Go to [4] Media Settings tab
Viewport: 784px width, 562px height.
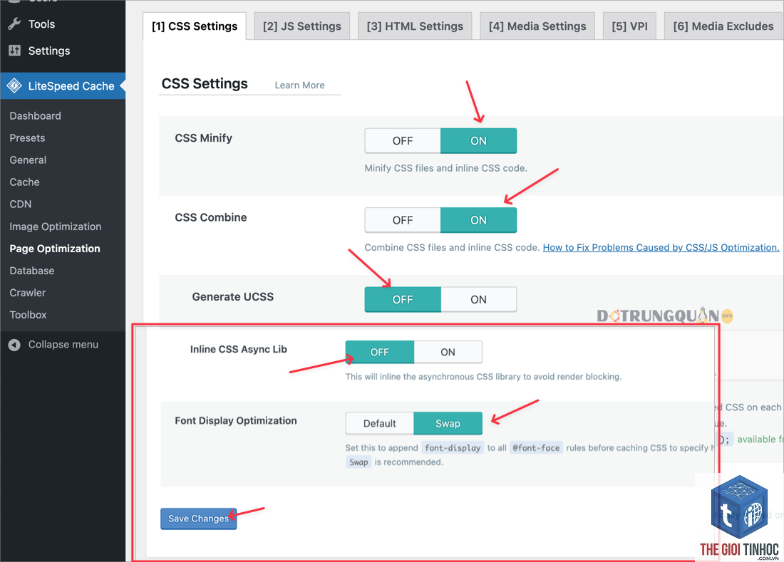tap(537, 26)
